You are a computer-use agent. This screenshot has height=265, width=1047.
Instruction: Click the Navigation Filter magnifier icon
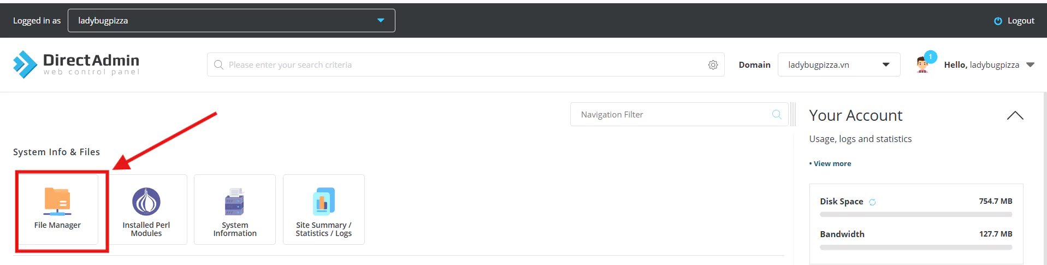pyautogui.click(x=777, y=114)
